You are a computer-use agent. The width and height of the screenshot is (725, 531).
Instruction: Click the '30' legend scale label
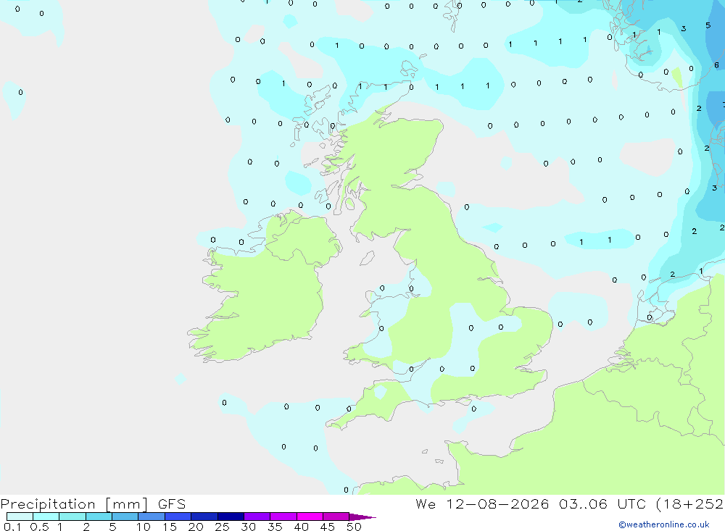point(248,527)
